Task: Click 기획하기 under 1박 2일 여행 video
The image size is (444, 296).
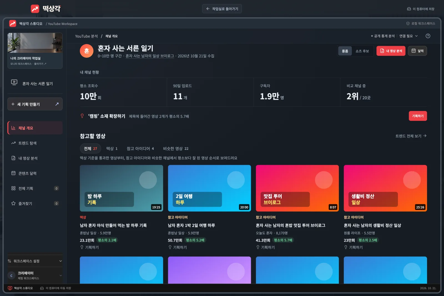Action: click(177, 247)
